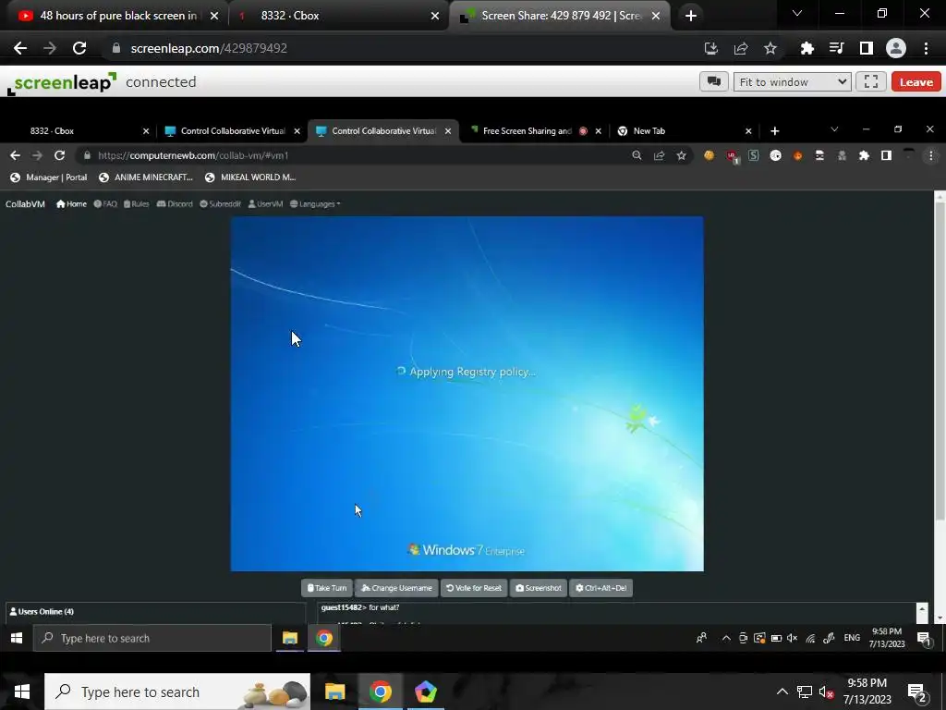The height and width of the screenshot is (710, 946).
Task: Click the Change Username button
Action: [396, 588]
